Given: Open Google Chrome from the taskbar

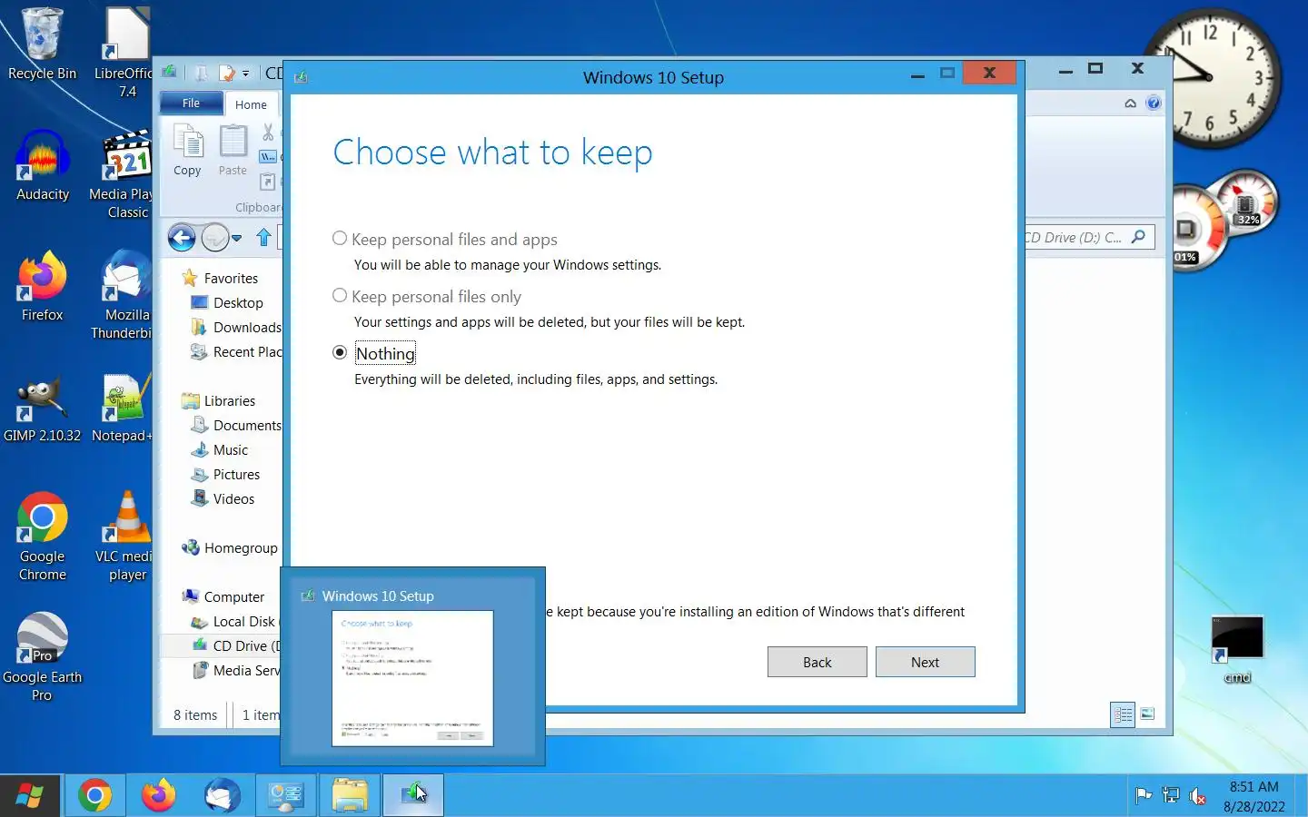Looking at the screenshot, I should tap(94, 796).
